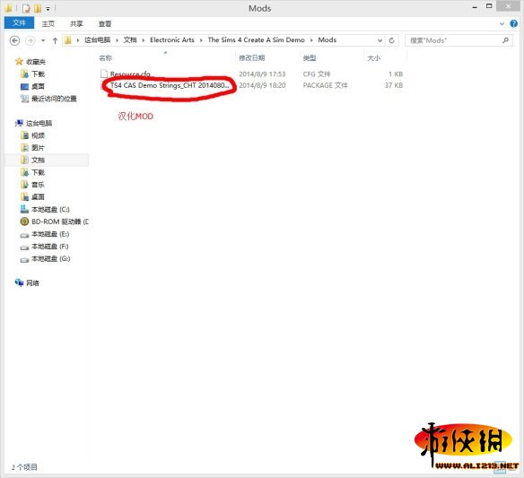Expand the ribbon with the chevron

[x=502, y=23]
